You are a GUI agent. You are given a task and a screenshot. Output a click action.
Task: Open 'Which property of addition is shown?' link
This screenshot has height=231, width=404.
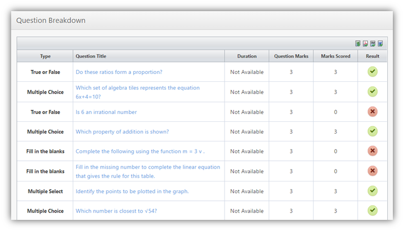pos(122,132)
